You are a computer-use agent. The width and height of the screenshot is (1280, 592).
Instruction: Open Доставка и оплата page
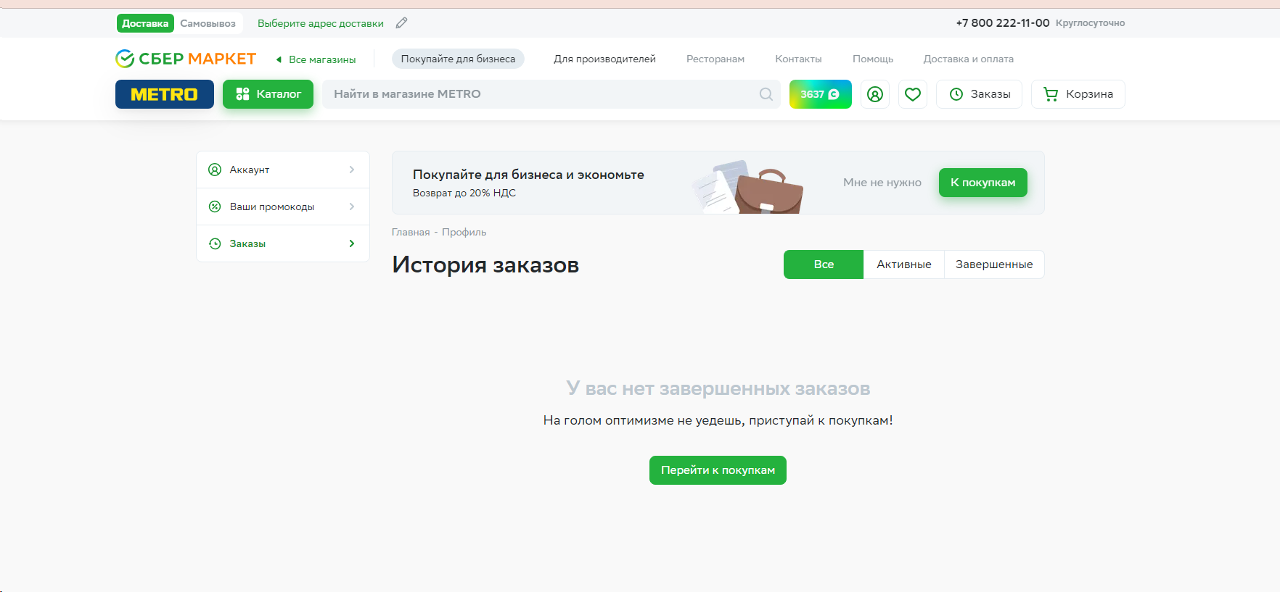[x=969, y=59]
